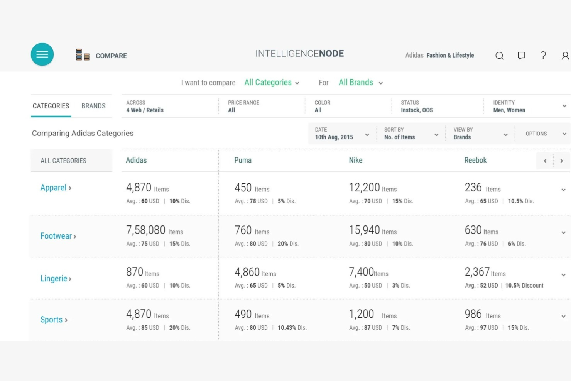The width and height of the screenshot is (571, 381).
Task: Open the hamburger navigation menu
Action: (x=42, y=54)
